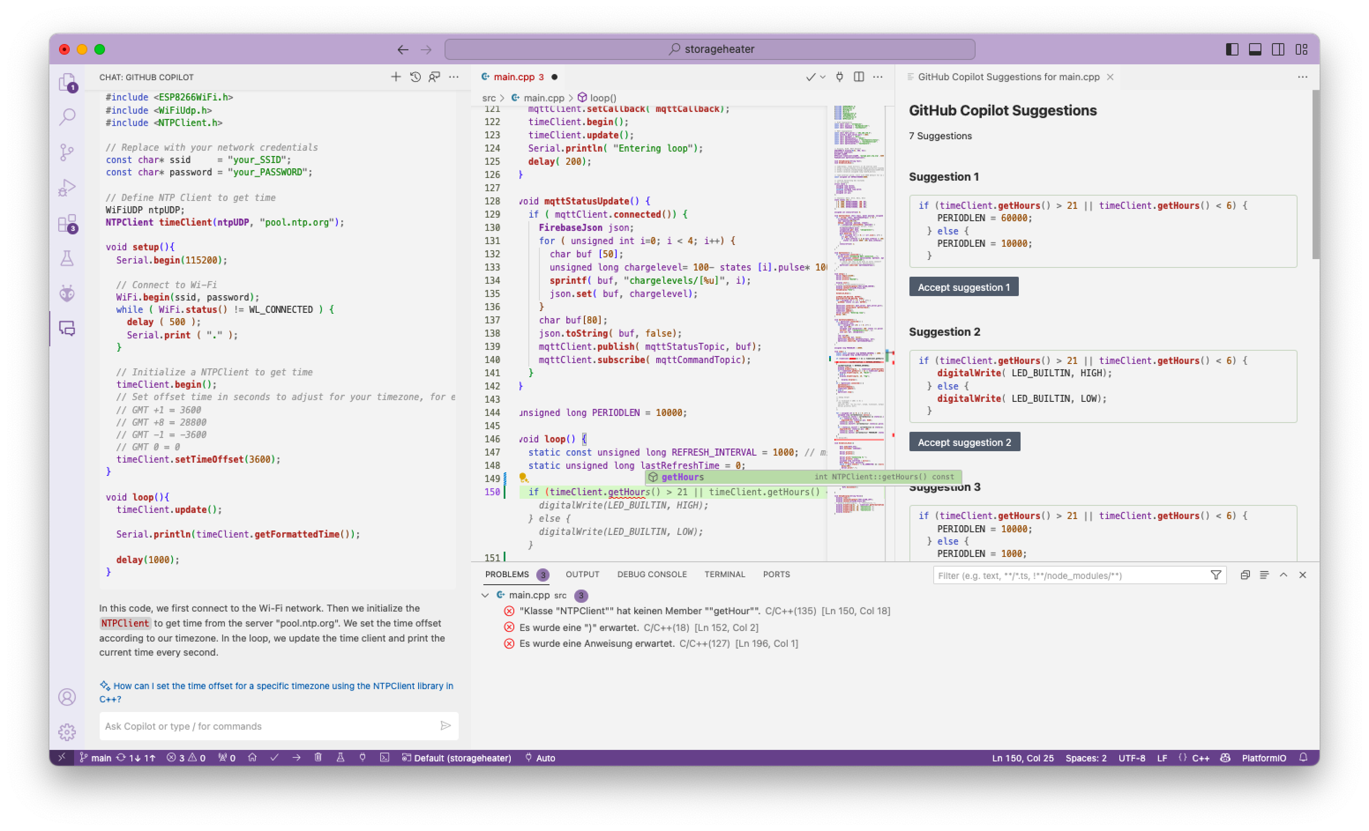The width and height of the screenshot is (1369, 831).
Task: Toggle the bottom panel layout button
Action: (1255, 49)
